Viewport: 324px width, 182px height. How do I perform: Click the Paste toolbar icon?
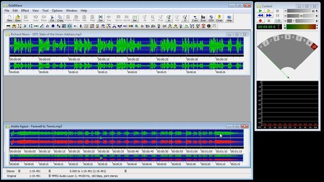tap(68, 18)
